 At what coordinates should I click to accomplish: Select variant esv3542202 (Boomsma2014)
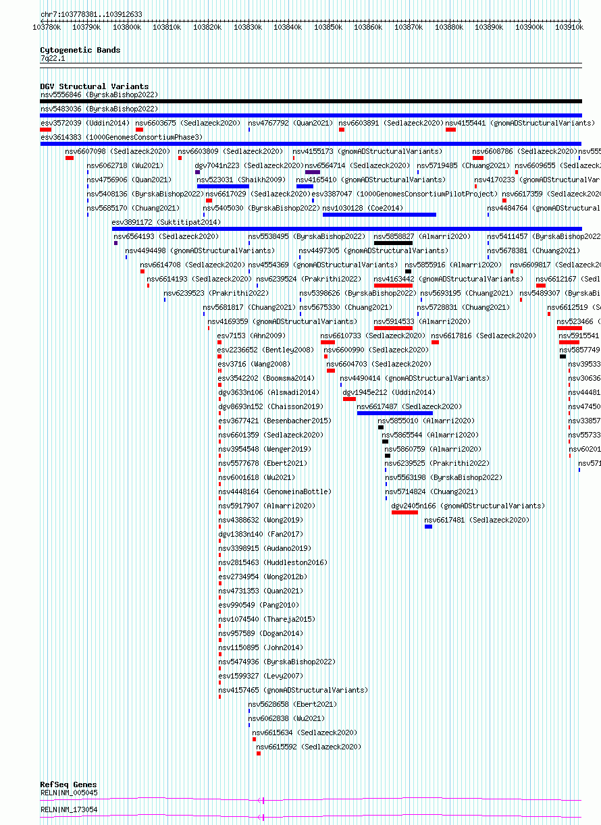(x=265, y=378)
